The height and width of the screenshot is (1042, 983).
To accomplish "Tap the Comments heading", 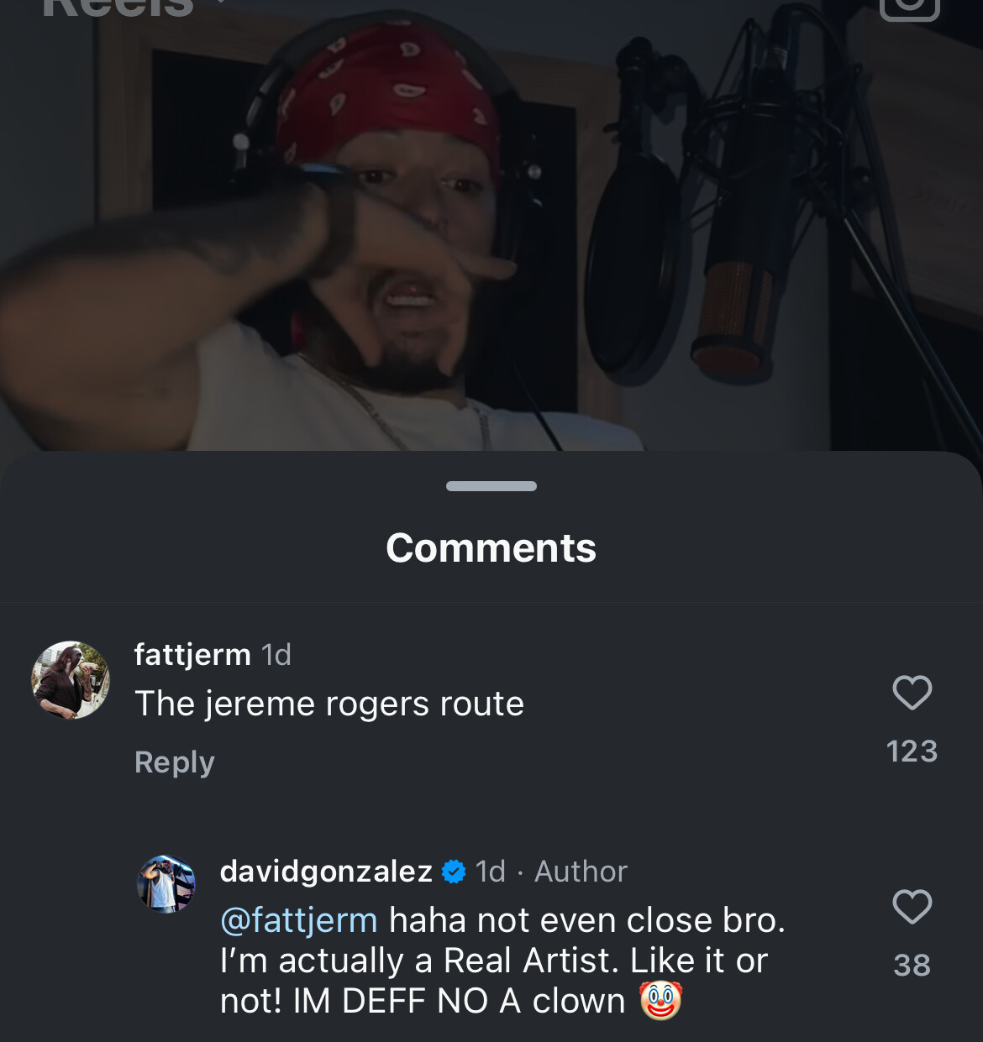I will click(491, 548).
